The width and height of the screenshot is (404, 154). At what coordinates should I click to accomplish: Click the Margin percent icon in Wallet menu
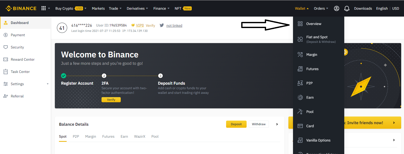click(x=300, y=55)
